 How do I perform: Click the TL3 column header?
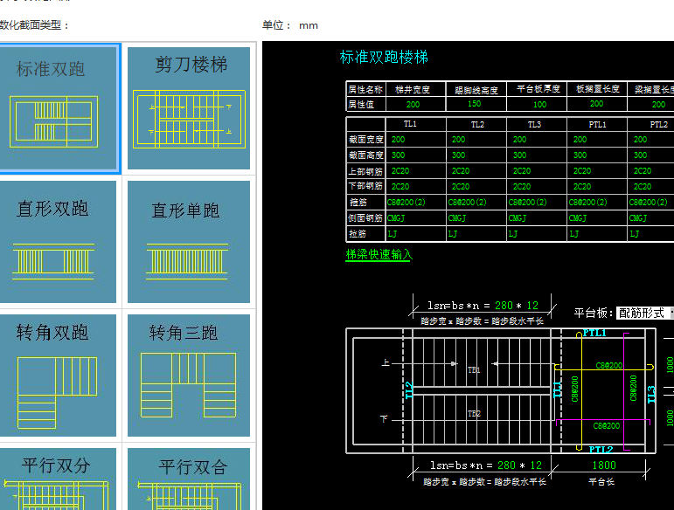coord(534,125)
